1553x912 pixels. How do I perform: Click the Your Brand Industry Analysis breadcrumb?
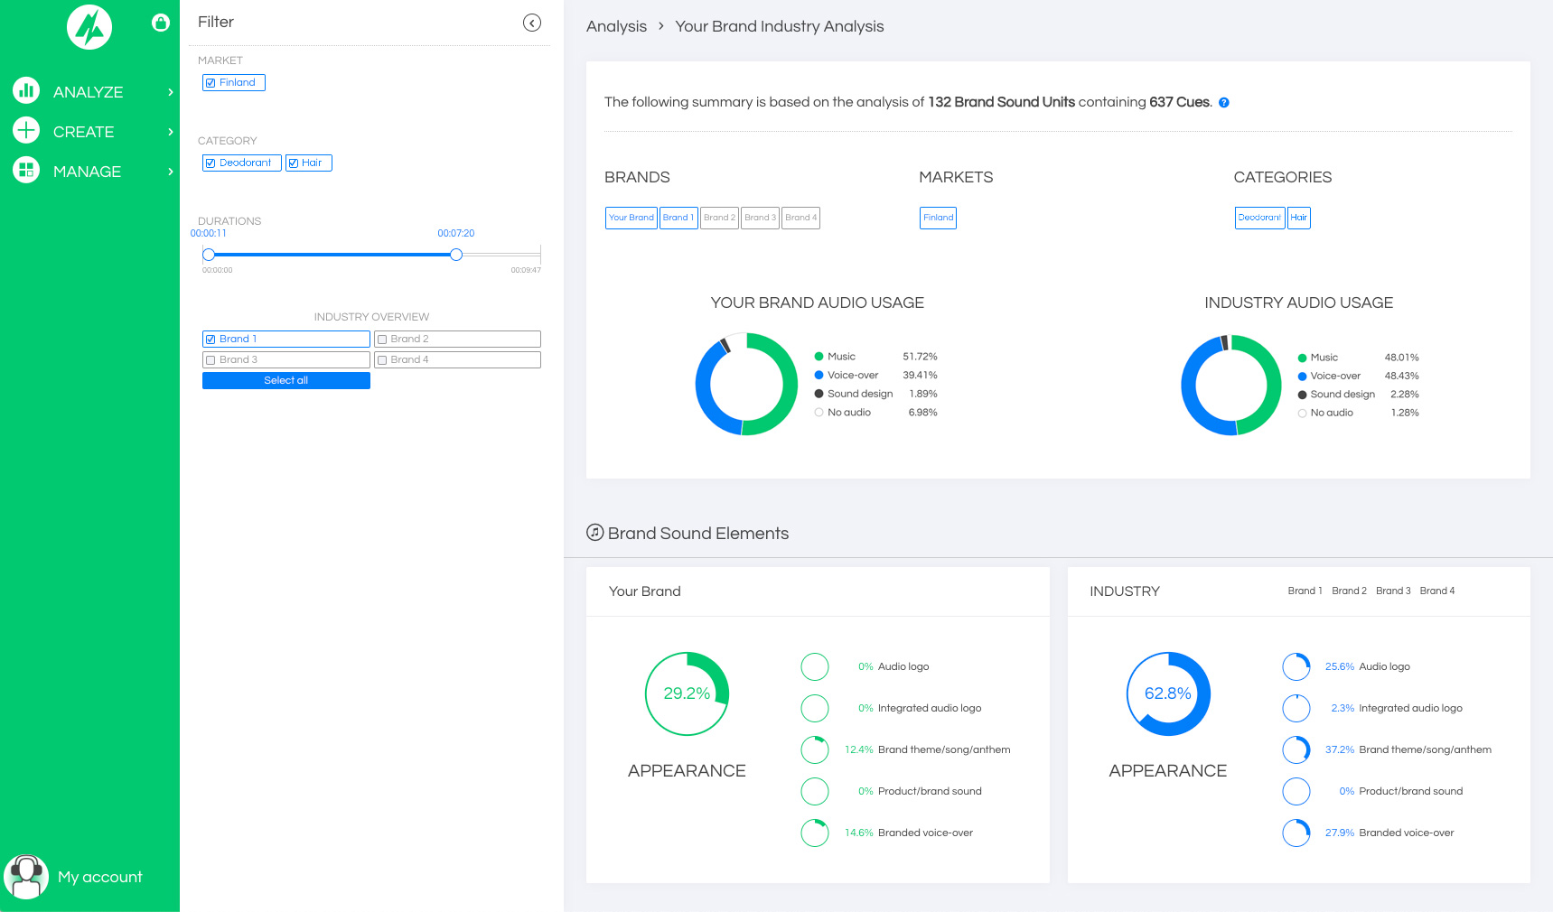click(780, 26)
